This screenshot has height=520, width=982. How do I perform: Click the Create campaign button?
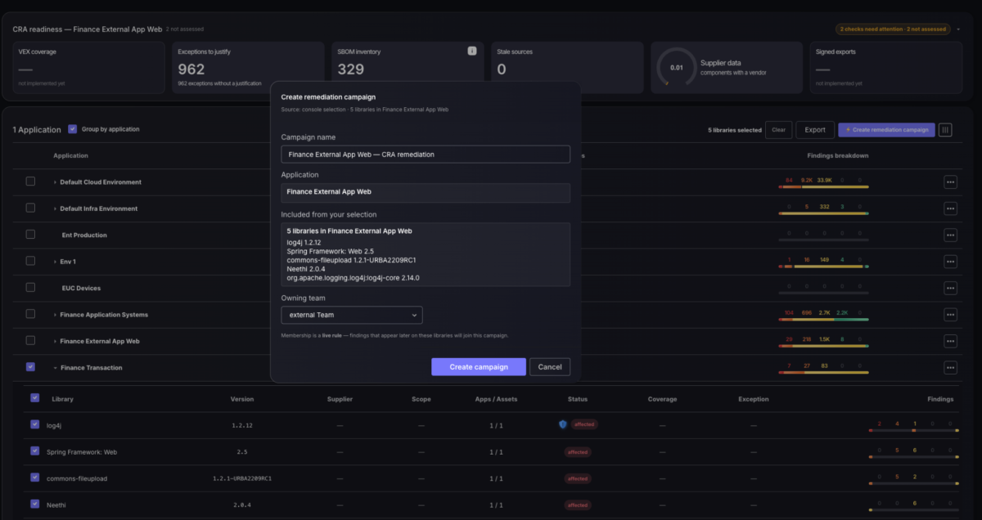click(x=479, y=367)
